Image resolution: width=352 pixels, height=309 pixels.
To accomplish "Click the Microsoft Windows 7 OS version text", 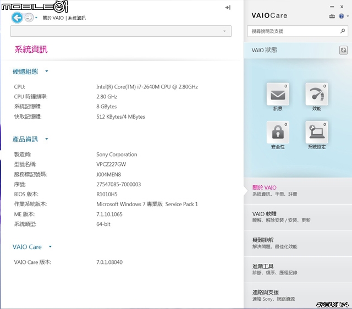I will 147,204.
